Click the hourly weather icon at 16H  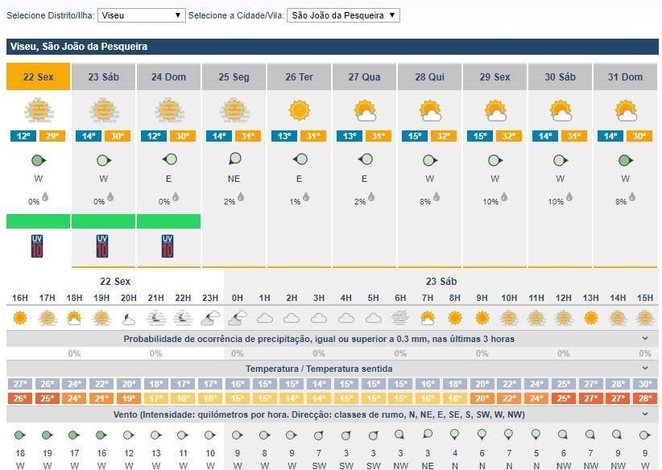point(20,318)
